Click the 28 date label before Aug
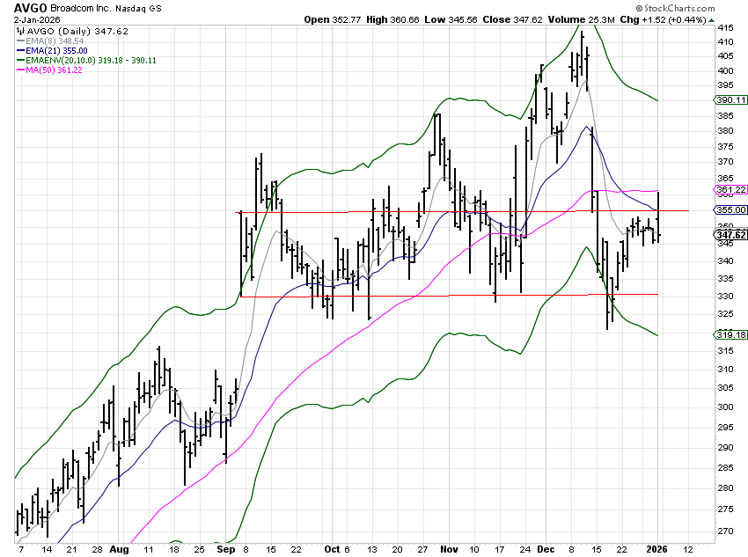 click(x=98, y=549)
